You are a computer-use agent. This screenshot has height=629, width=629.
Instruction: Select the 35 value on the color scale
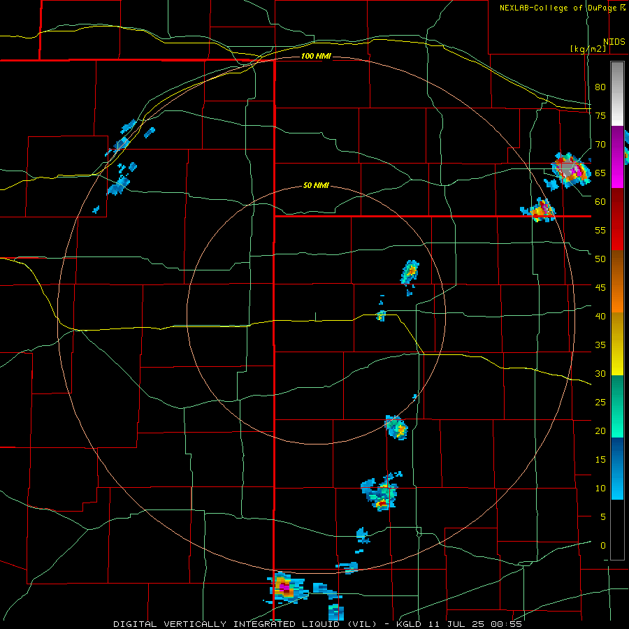[x=600, y=345]
